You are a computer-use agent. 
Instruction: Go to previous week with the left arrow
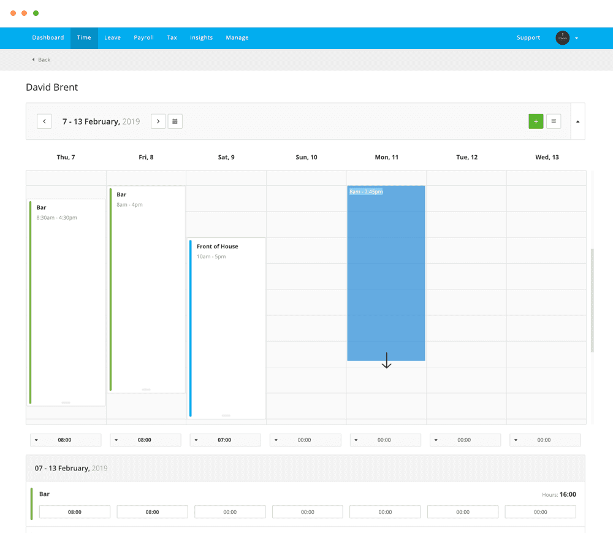pos(44,121)
